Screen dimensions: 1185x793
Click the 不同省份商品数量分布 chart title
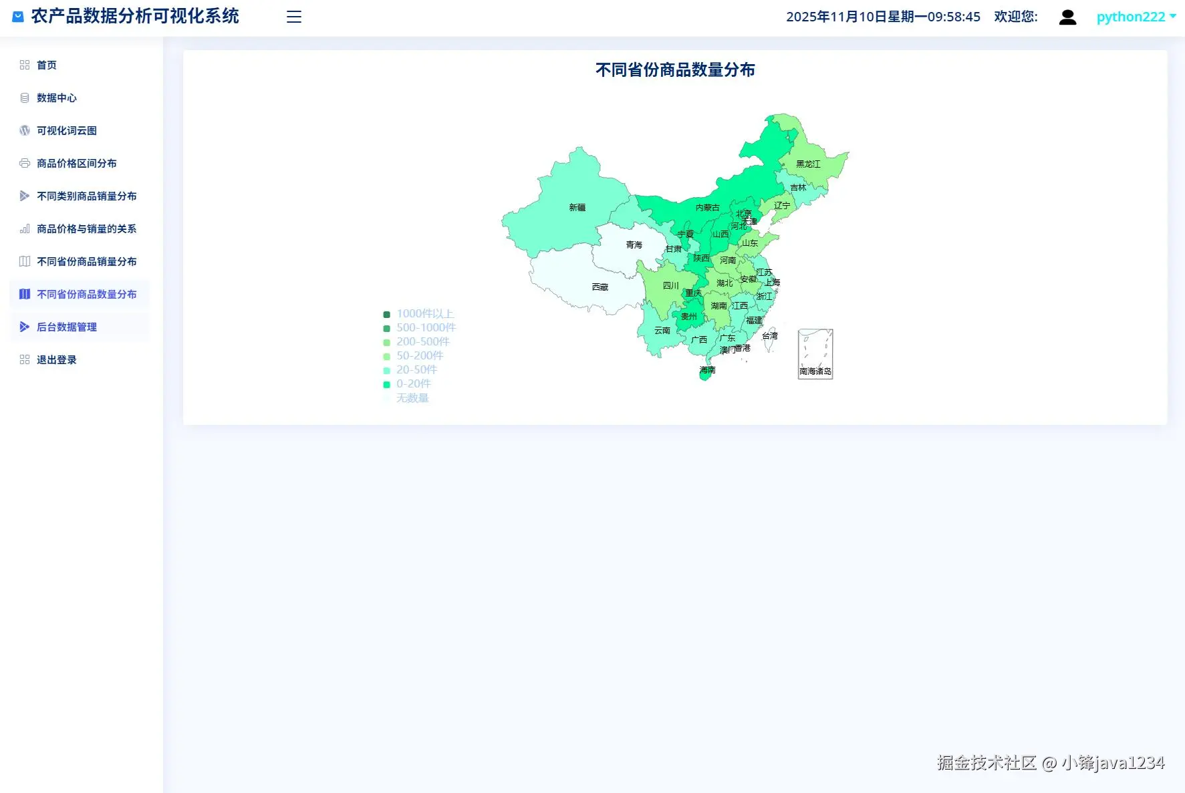tap(675, 69)
